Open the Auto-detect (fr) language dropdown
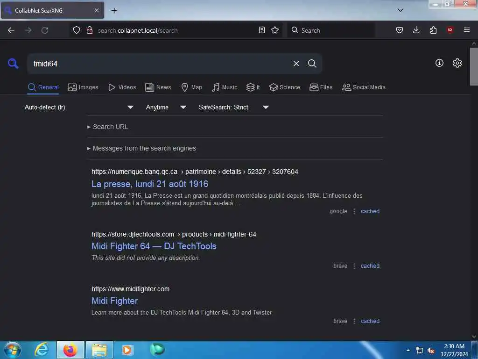 [x=79, y=107]
